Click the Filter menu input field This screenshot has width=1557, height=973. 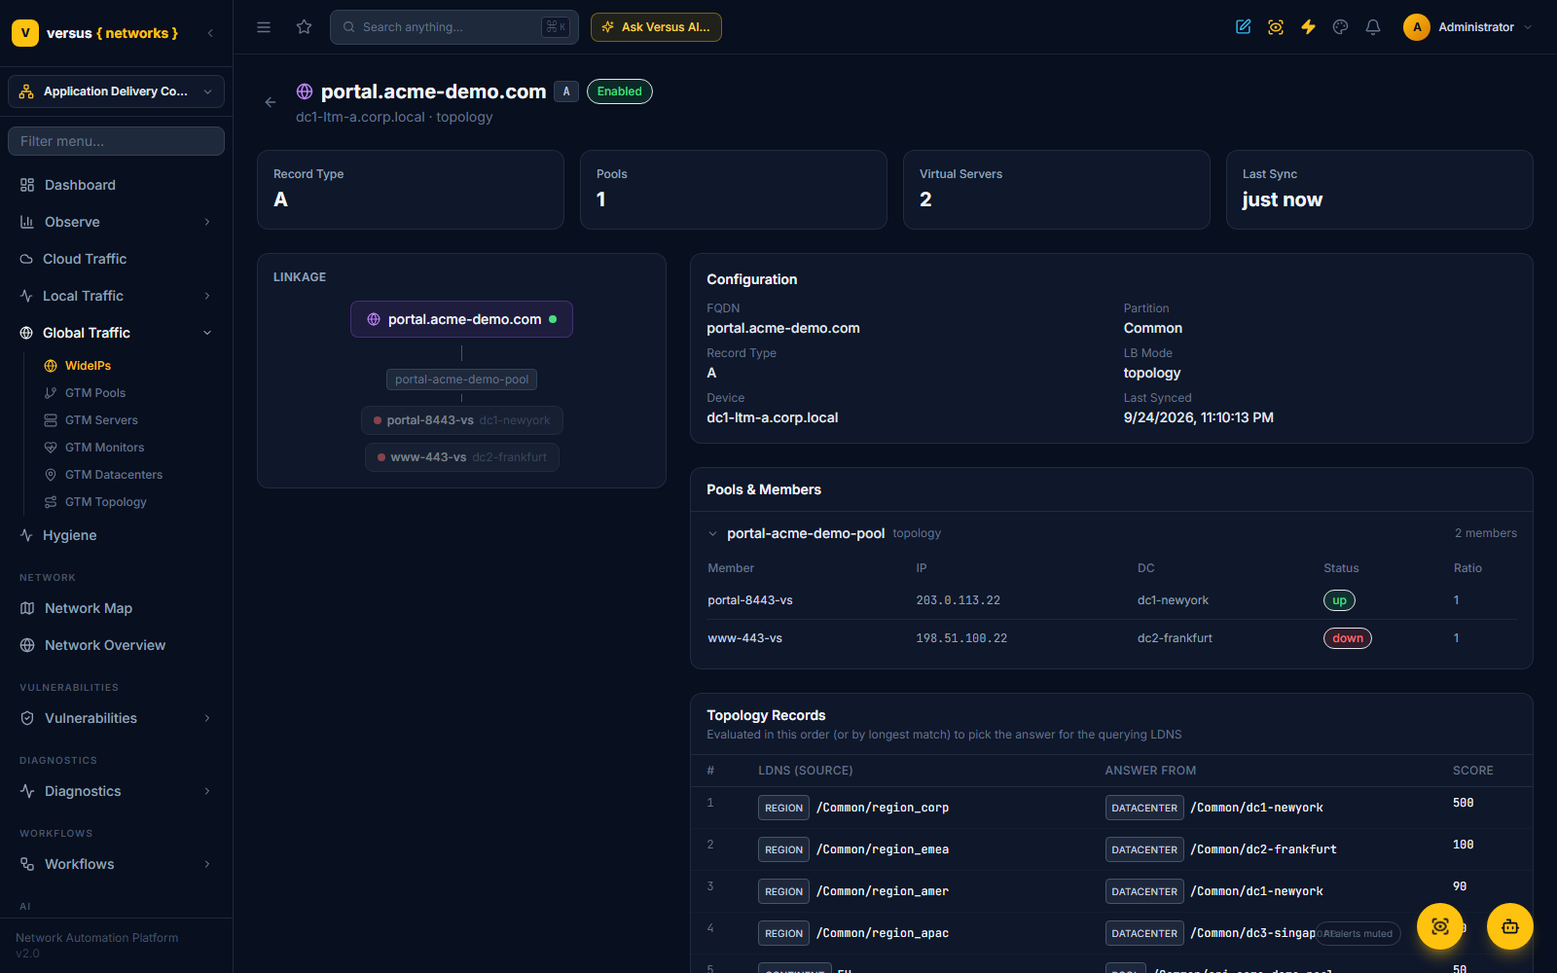(x=116, y=141)
